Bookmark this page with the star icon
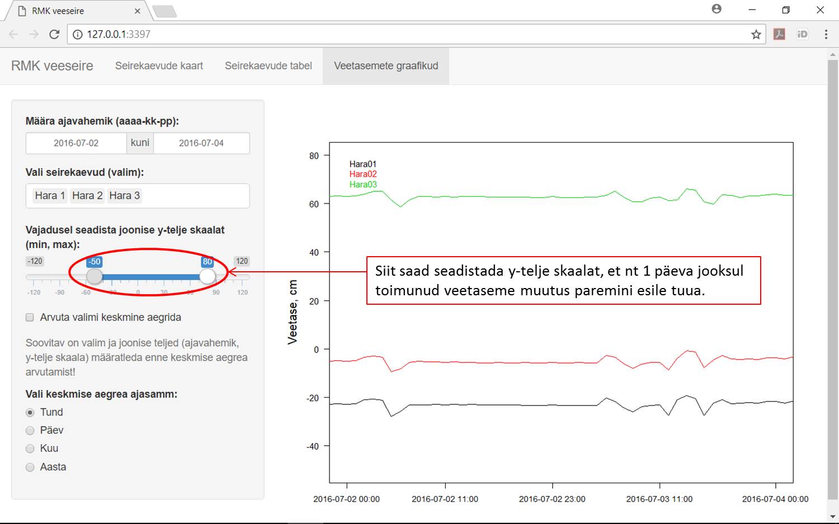This screenshot has width=839, height=524. point(756,34)
